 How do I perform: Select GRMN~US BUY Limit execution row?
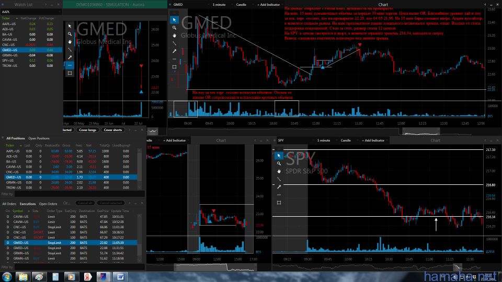click(x=71, y=258)
